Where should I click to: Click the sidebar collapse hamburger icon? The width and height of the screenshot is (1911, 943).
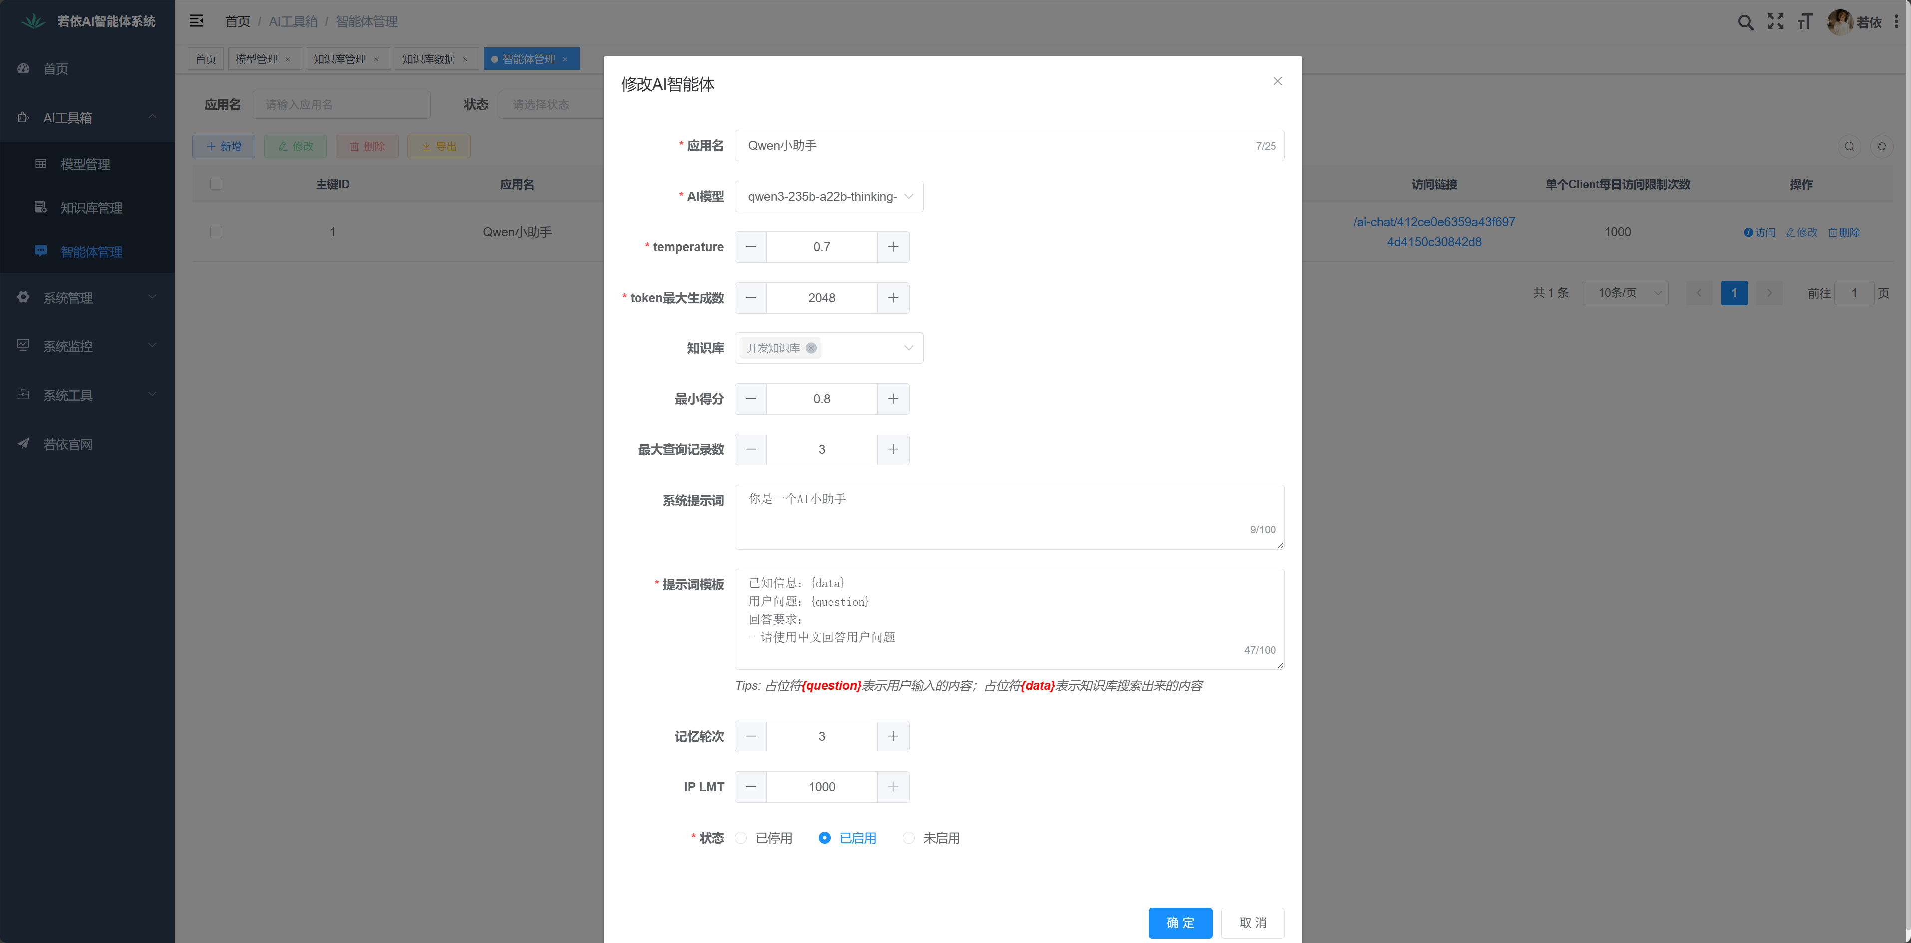pyautogui.click(x=196, y=21)
